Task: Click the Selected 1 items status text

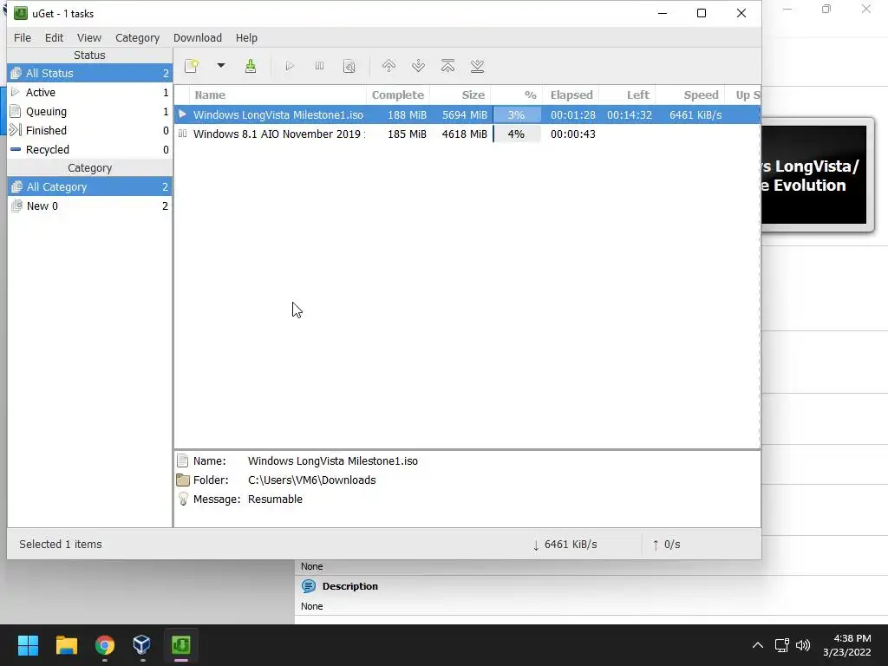Action: [61, 545]
